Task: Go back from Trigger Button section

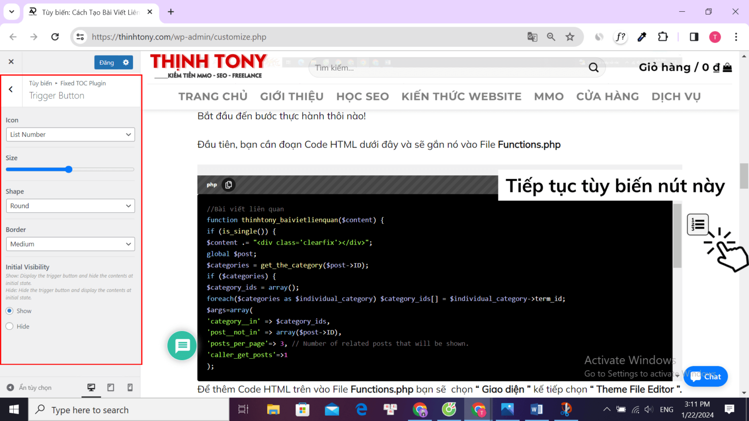Action: [x=11, y=89]
